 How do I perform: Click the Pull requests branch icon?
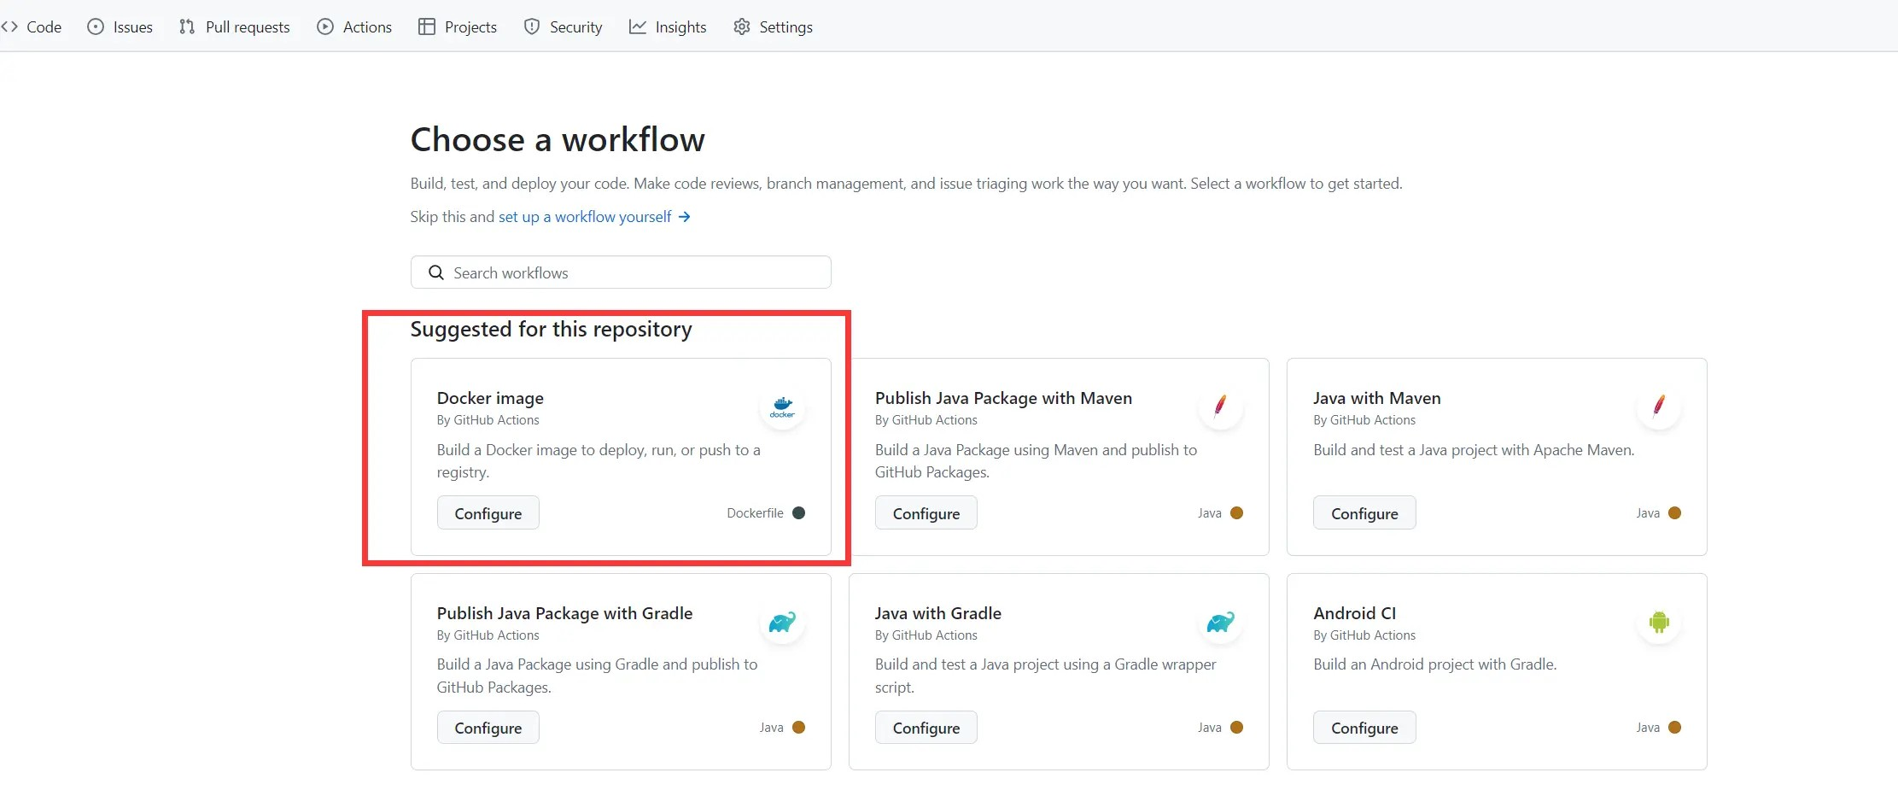pyautogui.click(x=187, y=26)
